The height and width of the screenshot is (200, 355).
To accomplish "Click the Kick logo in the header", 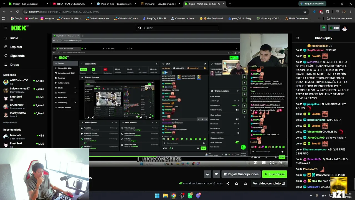I will point(20,28).
